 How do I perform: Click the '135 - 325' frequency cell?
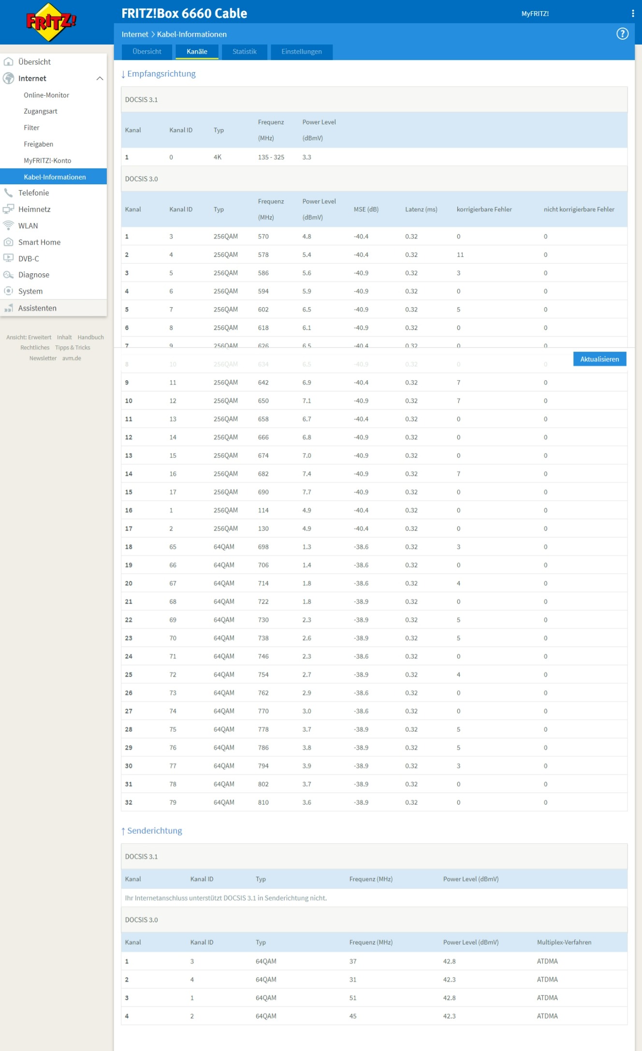[271, 157]
